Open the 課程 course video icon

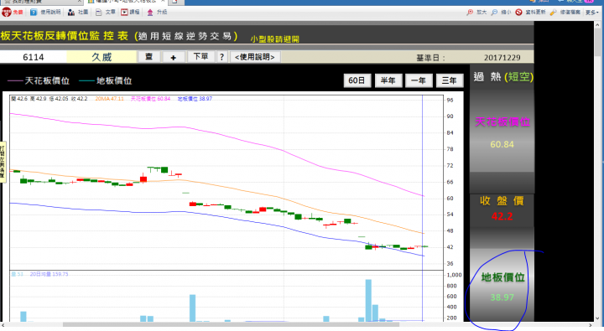[x=124, y=13]
